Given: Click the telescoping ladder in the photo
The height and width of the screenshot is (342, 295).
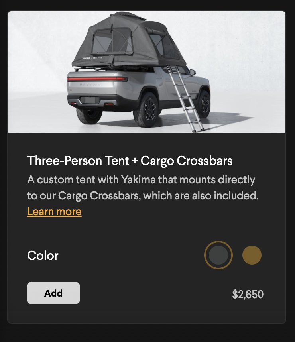Looking at the screenshot, I should click(x=185, y=98).
